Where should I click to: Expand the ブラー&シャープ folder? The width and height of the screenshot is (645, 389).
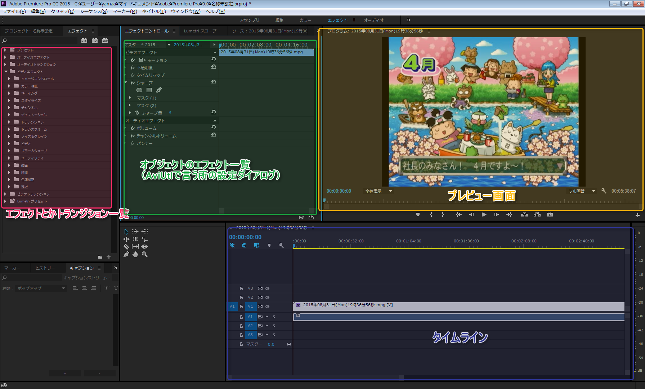pos(9,151)
